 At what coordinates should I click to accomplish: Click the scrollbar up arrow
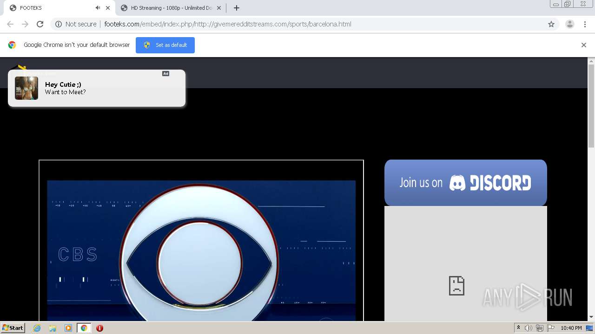pos(591,61)
